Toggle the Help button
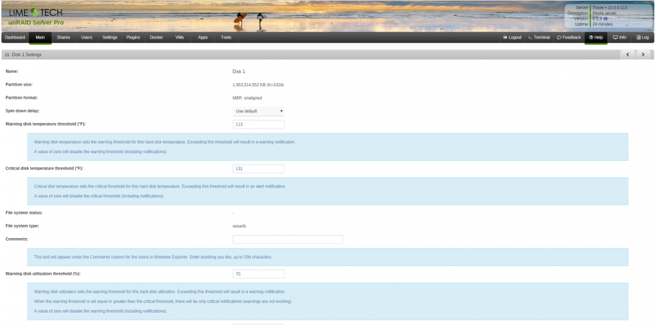This screenshot has height=325, width=655. pyautogui.click(x=595, y=37)
